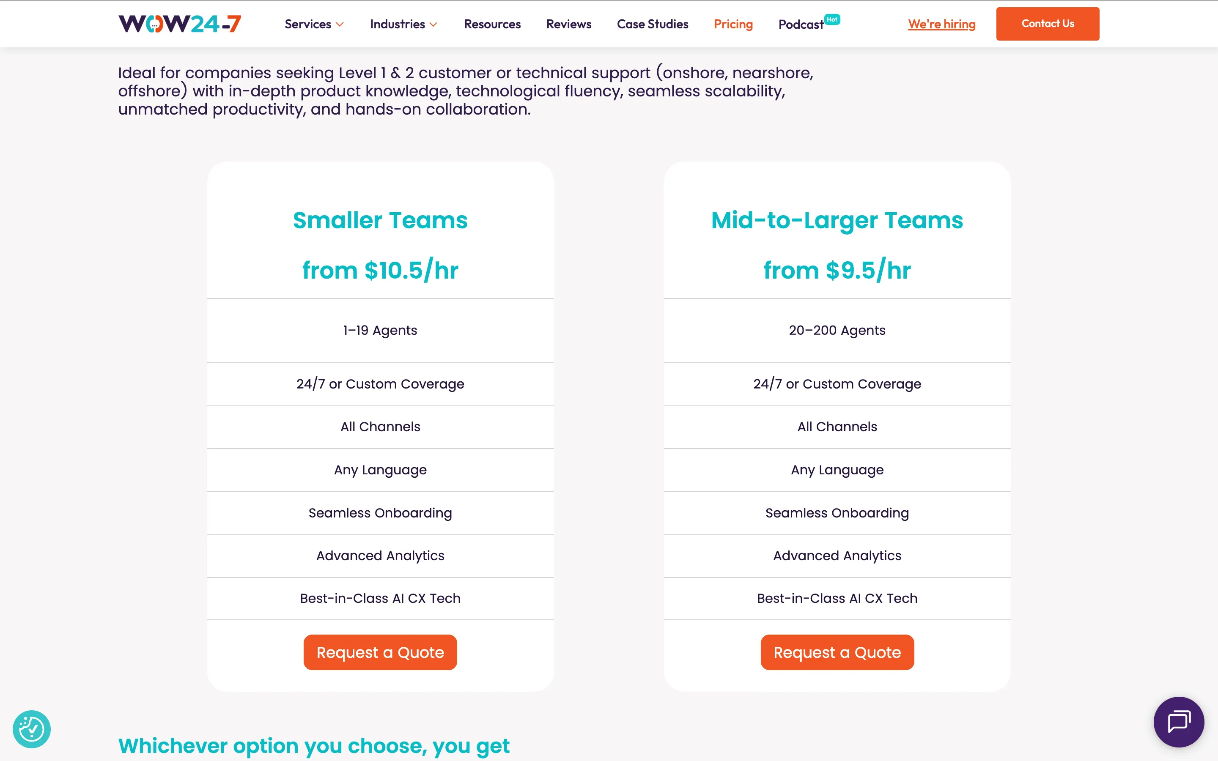Click the Whichever option heading
1218x761 pixels.
click(x=313, y=745)
